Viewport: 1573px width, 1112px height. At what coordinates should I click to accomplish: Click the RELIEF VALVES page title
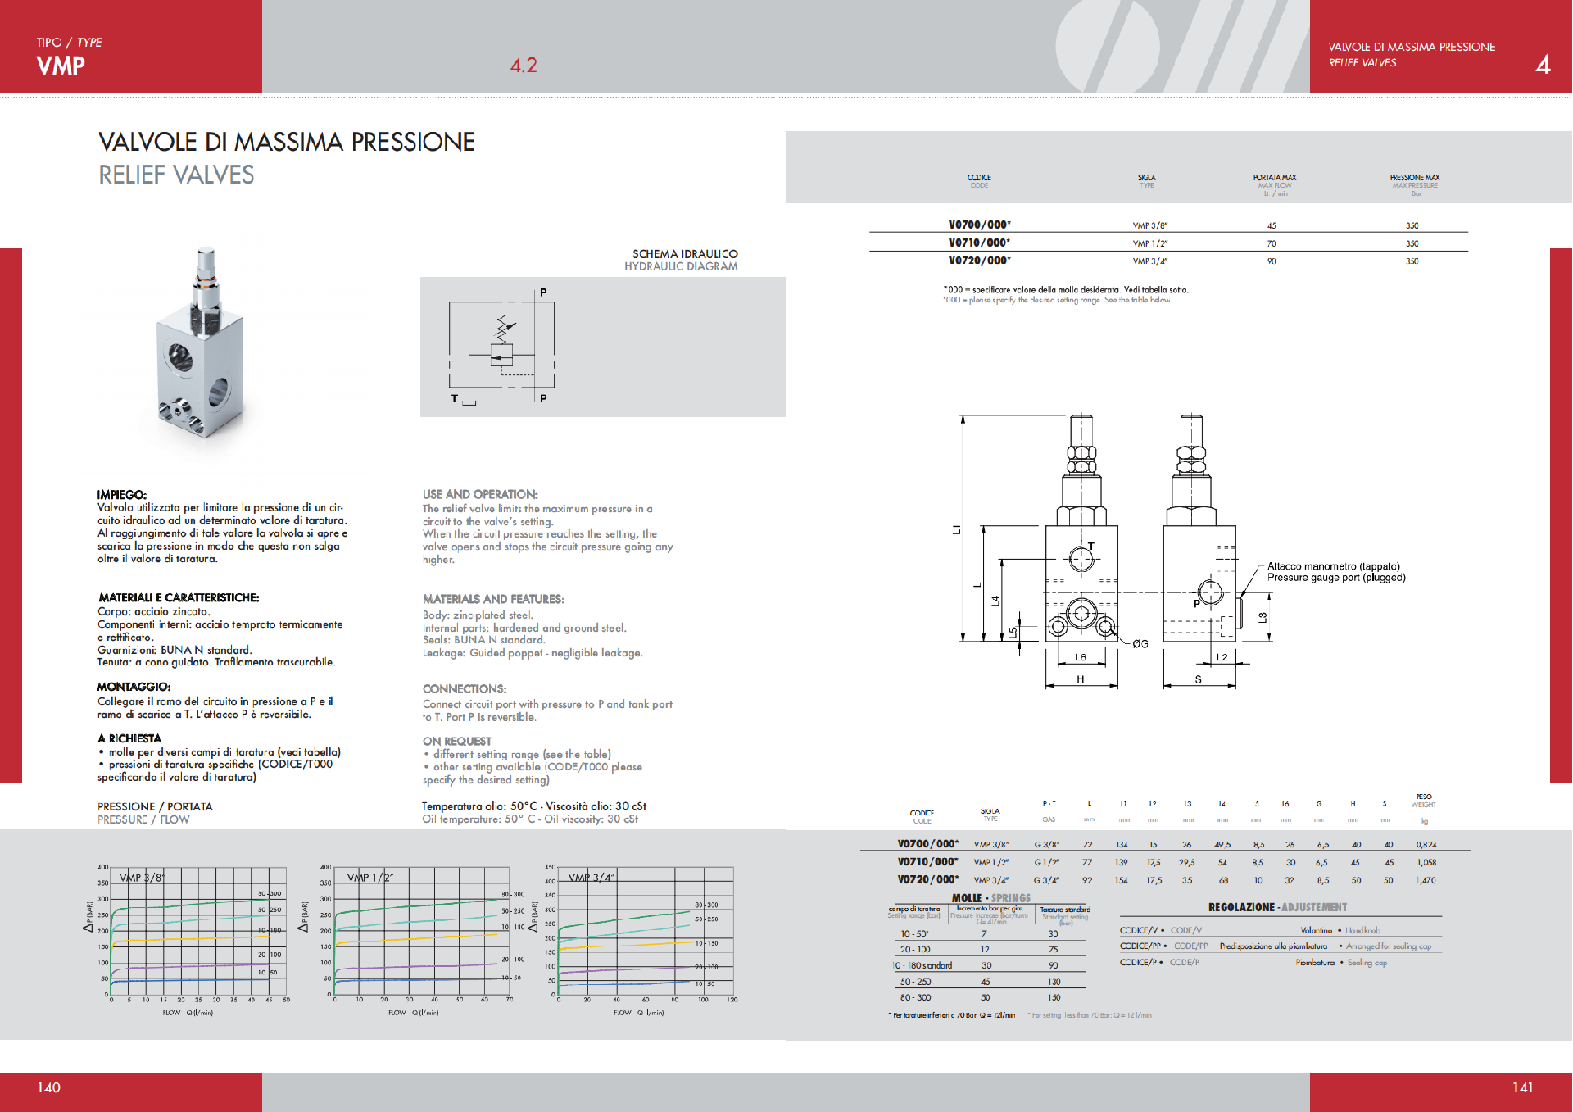[x=176, y=175]
